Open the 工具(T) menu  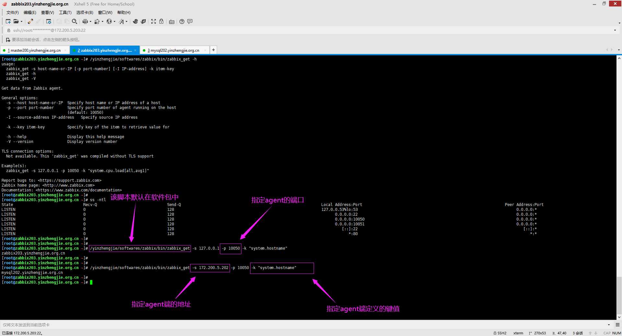click(x=65, y=13)
